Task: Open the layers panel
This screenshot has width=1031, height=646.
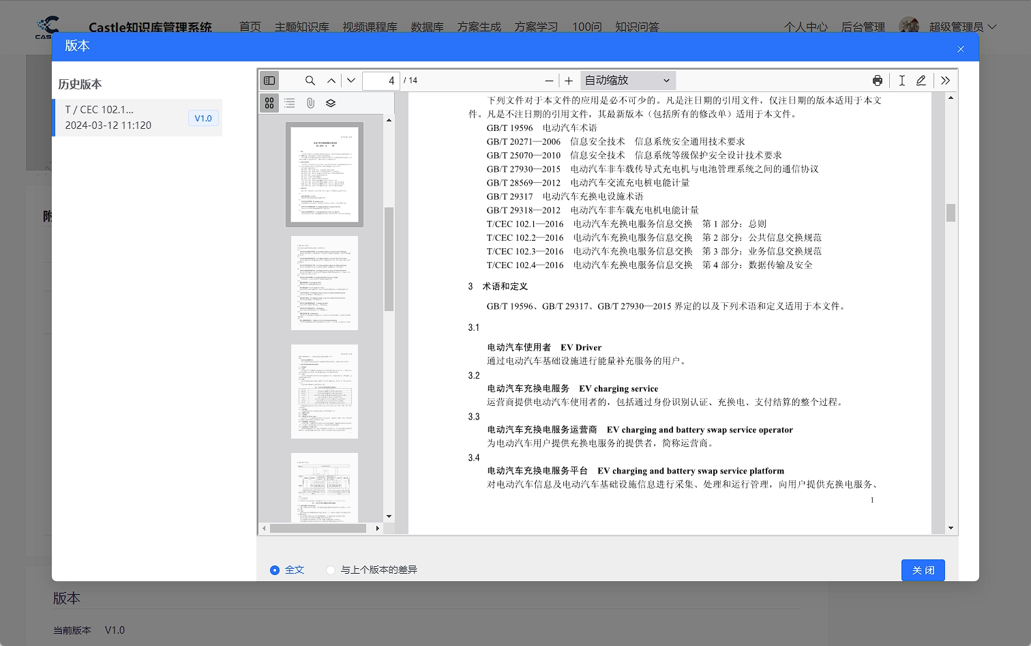Action: pyautogui.click(x=331, y=103)
